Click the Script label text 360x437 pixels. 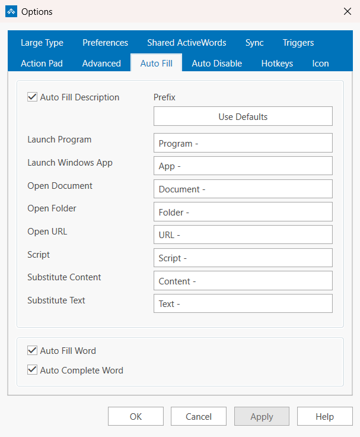tap(39, 255)
